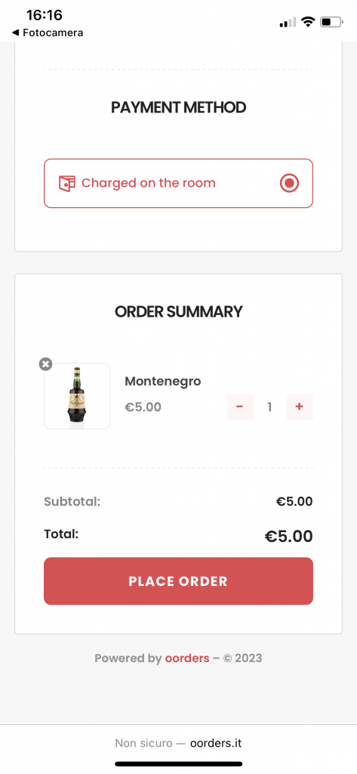Tap the oorders.it address bar
The image size is (357, 774).
tap(178, 743)
